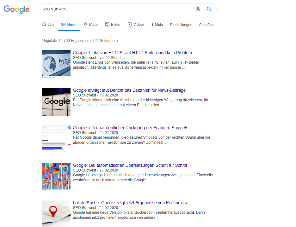296x227 pixels.
Task: Click the Google logo
Action: (16, 9)
